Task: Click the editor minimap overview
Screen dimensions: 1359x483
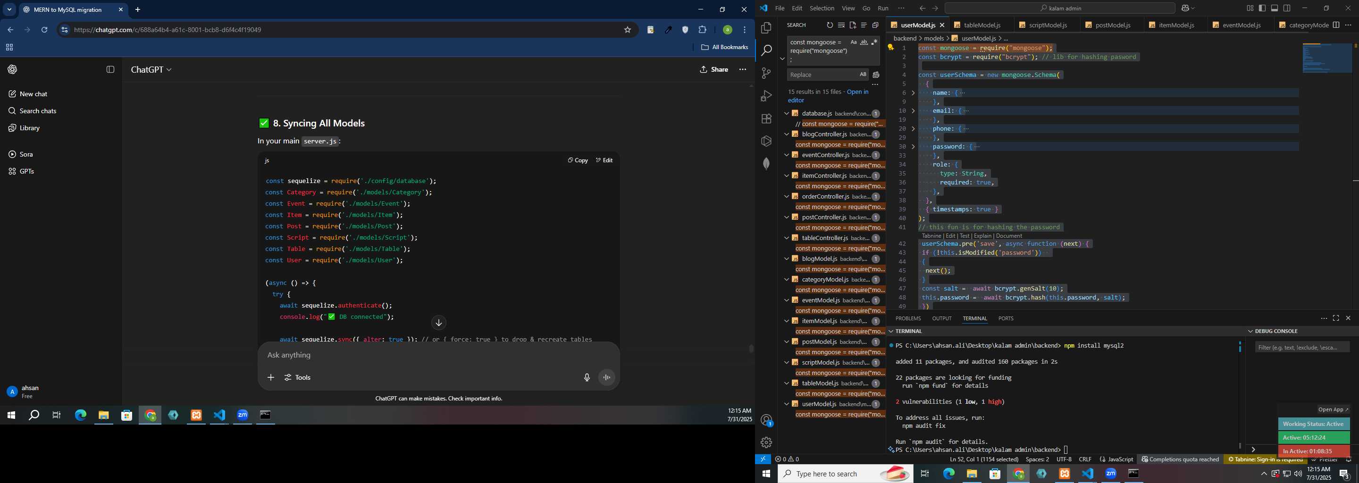Action: tap(1327, 58)
